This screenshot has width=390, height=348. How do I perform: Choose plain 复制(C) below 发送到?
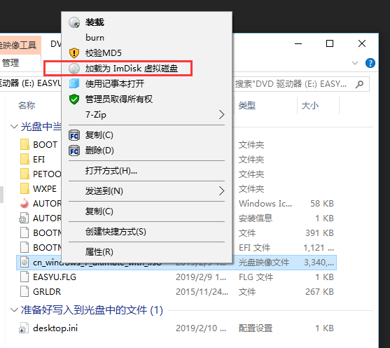pyautogui.click(x=147, y=211)
